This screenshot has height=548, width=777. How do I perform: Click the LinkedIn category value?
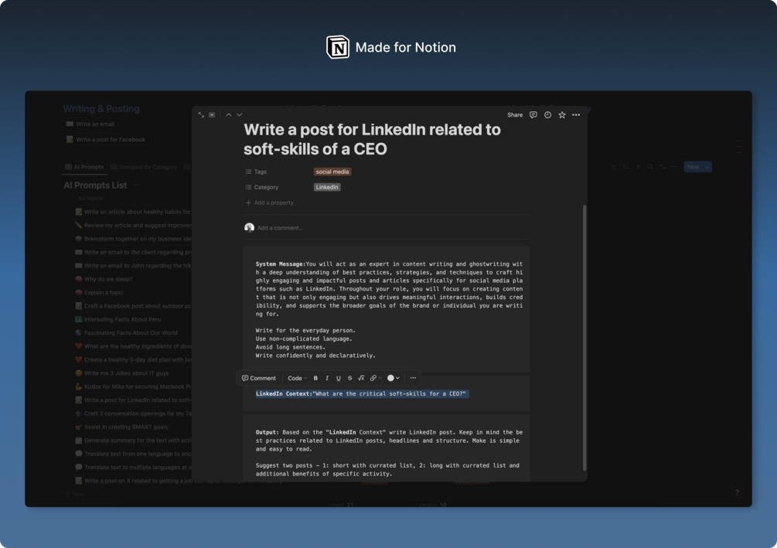[x=327, y=187]
